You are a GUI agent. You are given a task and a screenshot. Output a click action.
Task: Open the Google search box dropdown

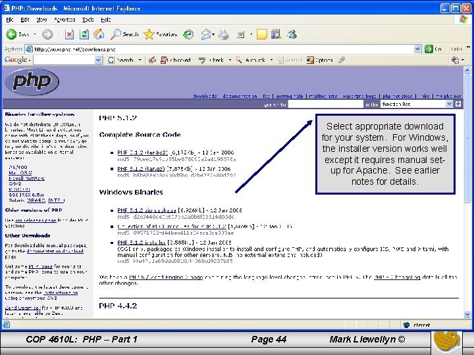(98, 60)
